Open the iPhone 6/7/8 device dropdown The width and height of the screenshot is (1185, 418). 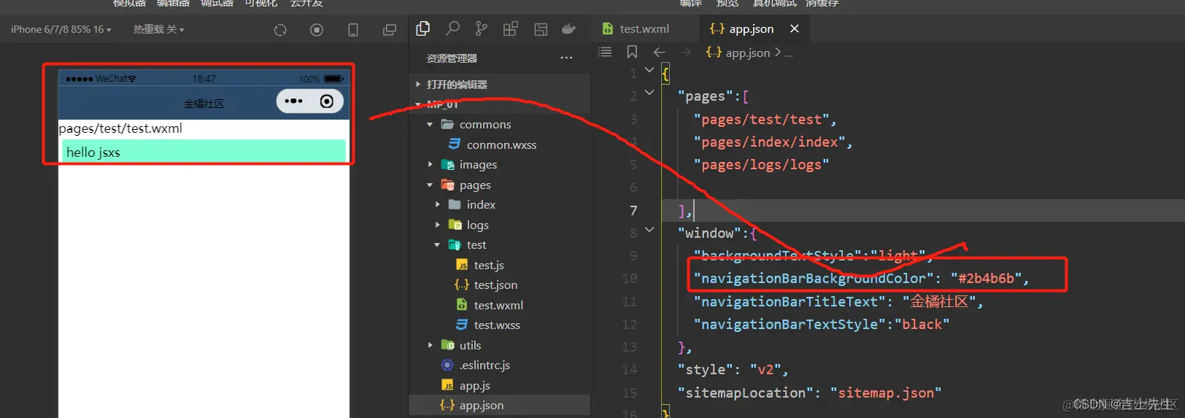coord(61,29)
